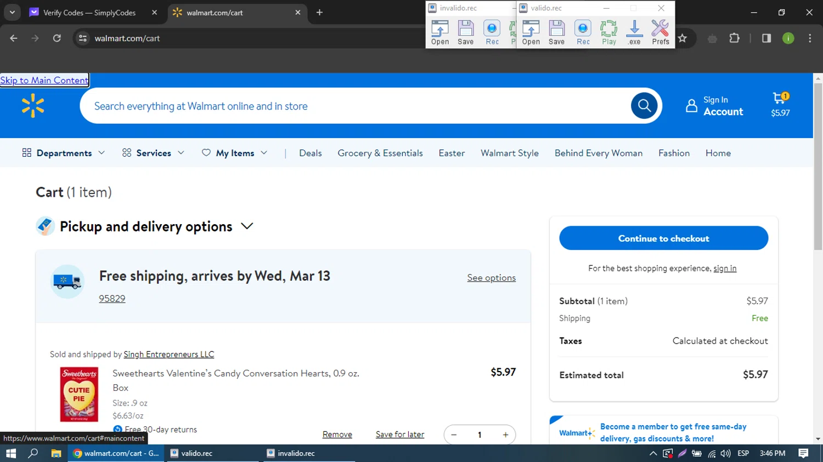This screenshot has height=462, width=823.
Task: Open the cart icon showing $5.97
Action: coord(780,105)
